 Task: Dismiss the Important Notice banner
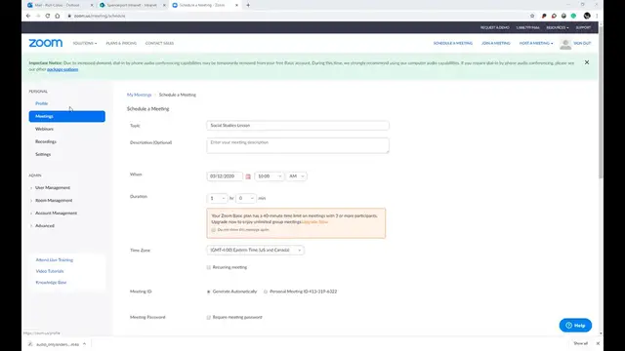pos(587,62)
